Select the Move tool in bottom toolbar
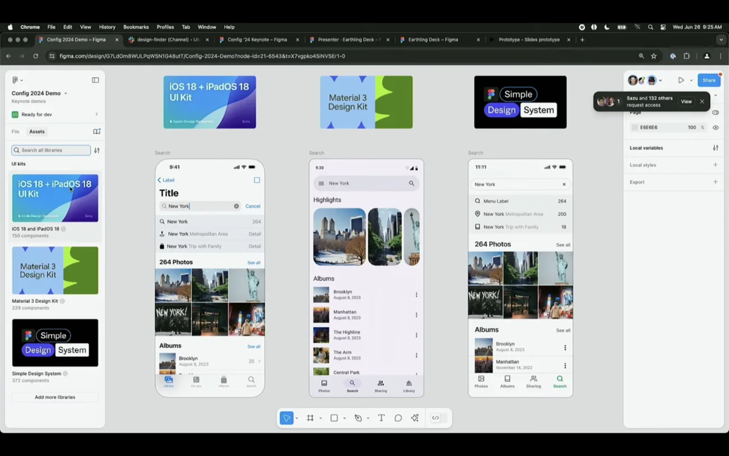Viewport: 729px width, 456px height. [287, 418]
